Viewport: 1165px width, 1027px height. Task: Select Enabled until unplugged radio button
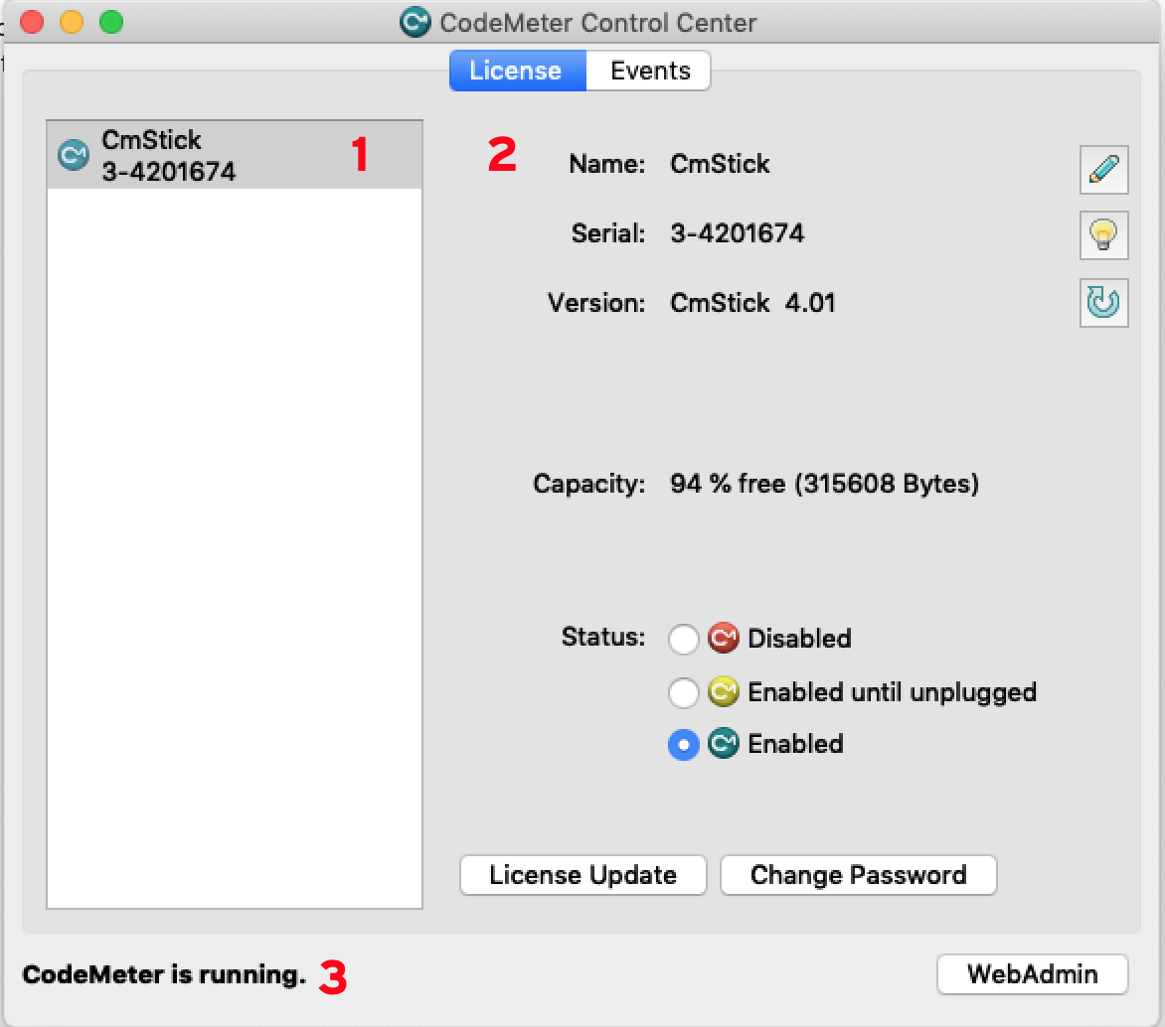point(684,692)
